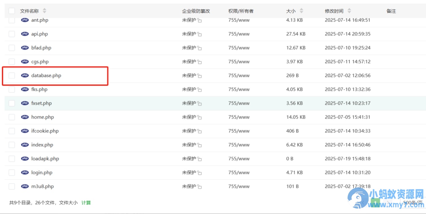Sort the list by the 文件名称 column arrows
Image resolution: width=426 pixels, height=214 pixels.
pos(44,11)
